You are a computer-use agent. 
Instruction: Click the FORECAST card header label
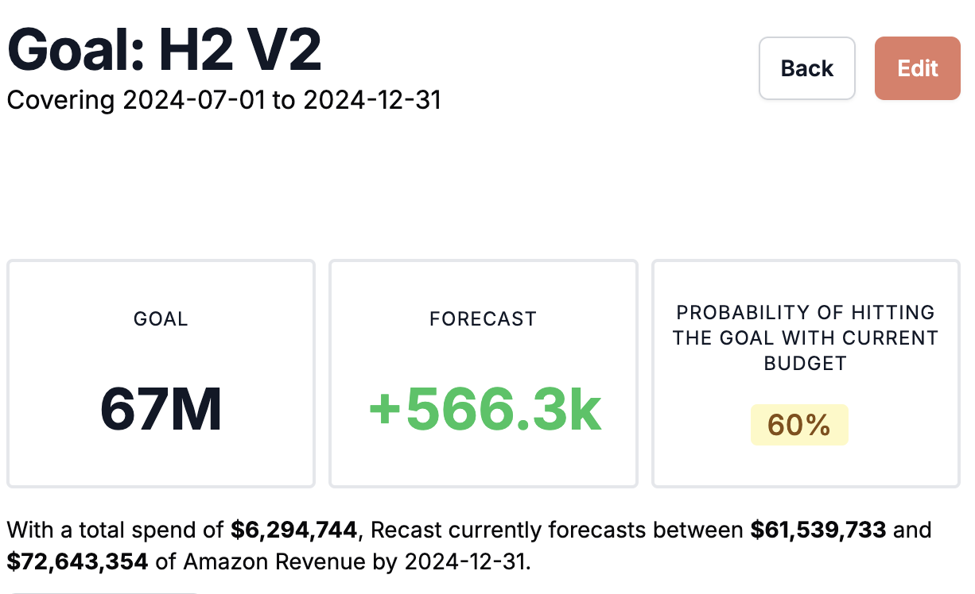[483, 318]
